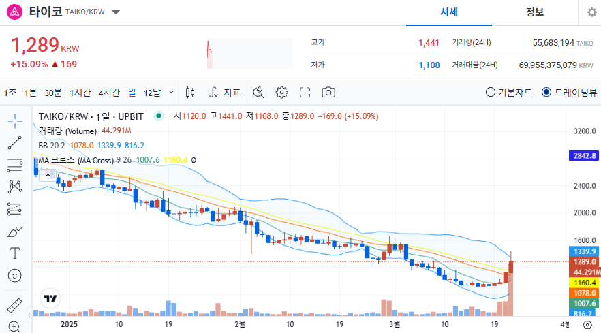The image size is (601, 333).
Task: Click the TAIKO coin logo
Action: [x=14, y=12]
